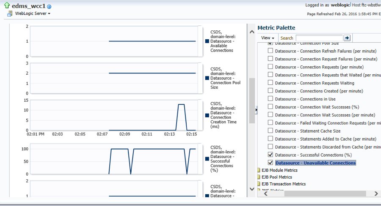Check Statements Discarded from Cache metric

[270, 146]
